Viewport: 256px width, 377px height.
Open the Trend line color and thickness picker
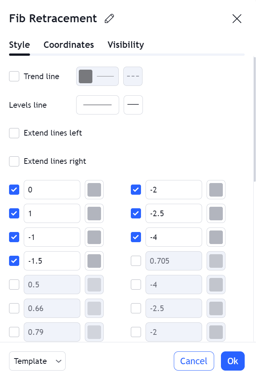click(97, 76)
